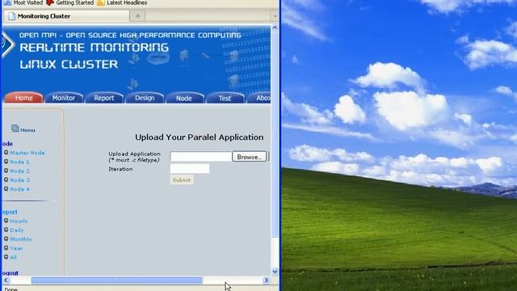
Task: Open the tab list dropdown arrow
Action: pyautogui.click(x=275, y=16)
